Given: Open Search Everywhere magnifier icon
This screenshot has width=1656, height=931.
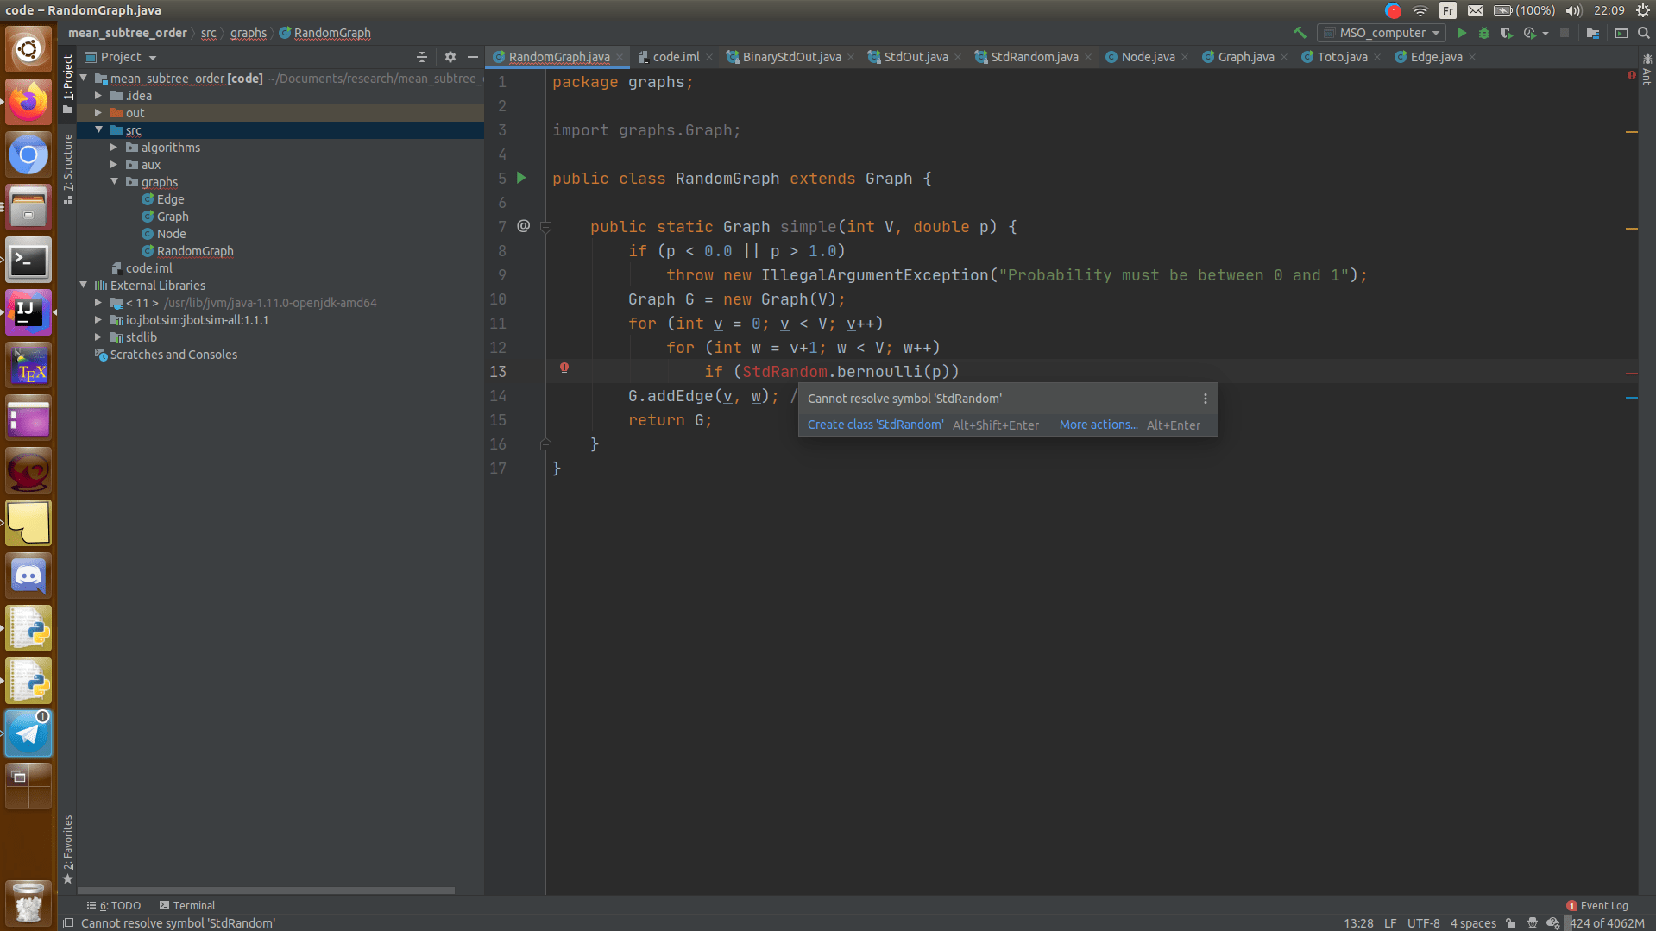Looking at the screenshot, I should (x=1644, y=33).
